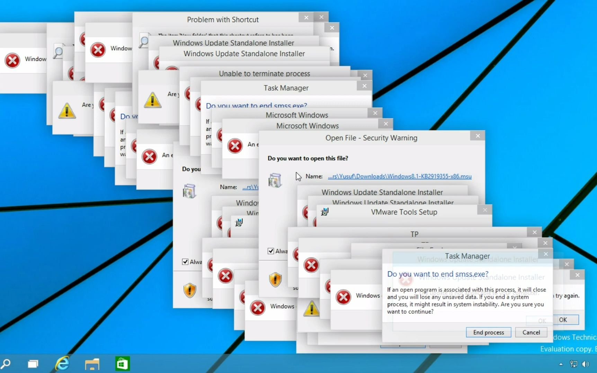Toggle the 'Always ask before opening' checkbox near the shield
The height and width of the screenshot is (373, 597).
pyautogui.click(x=271, y=251)
